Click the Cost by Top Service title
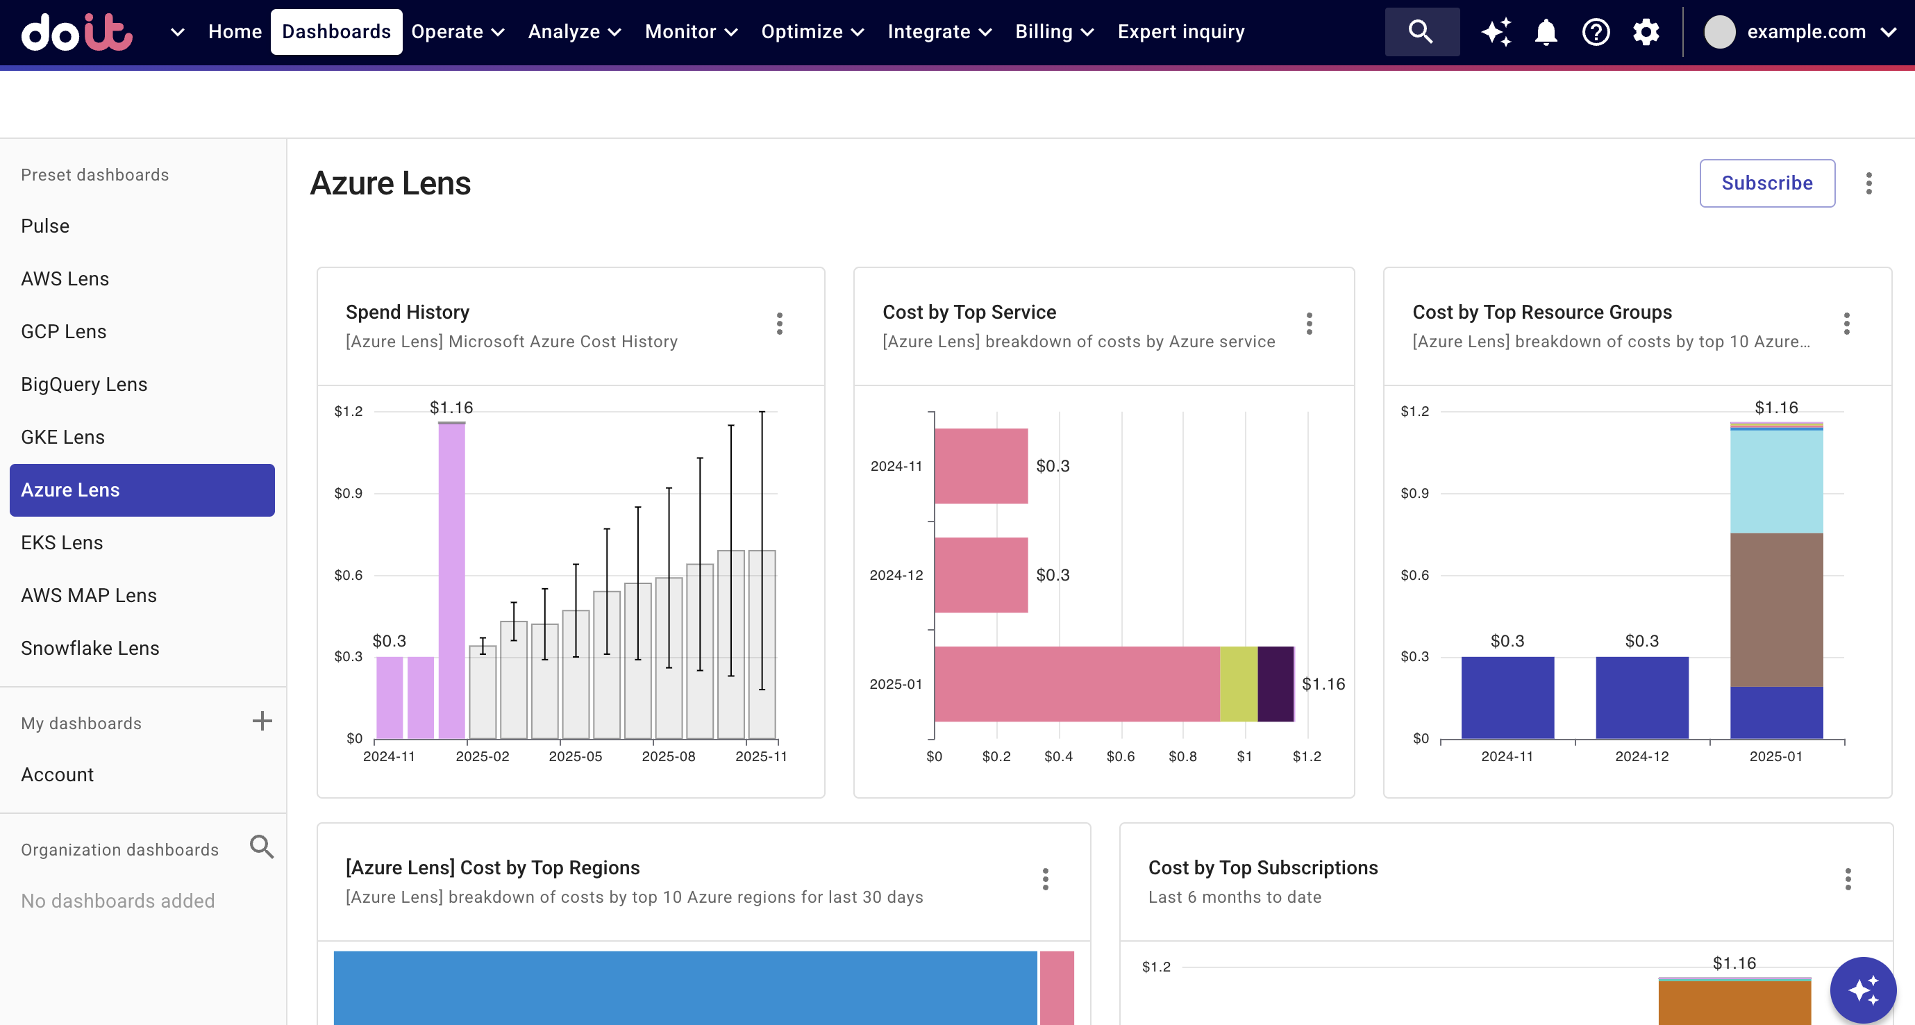 pyautogui.click(x=969, y=312)
